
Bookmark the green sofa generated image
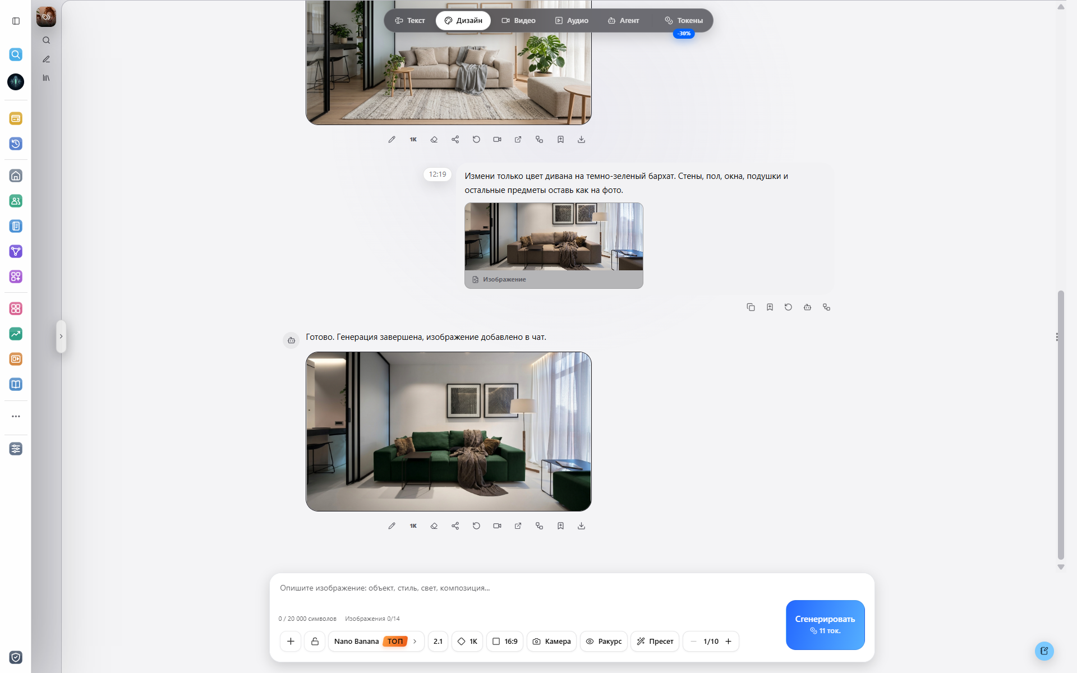pyautogui.click(x=560, y=526)
